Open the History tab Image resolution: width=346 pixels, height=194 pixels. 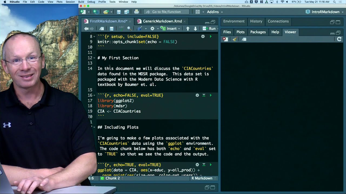pos(256,21)
